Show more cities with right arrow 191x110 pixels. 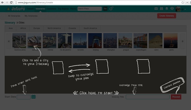pos(183,41)
